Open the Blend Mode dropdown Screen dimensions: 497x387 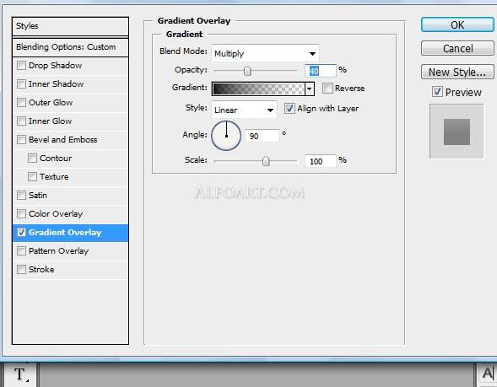pos(265,53)
